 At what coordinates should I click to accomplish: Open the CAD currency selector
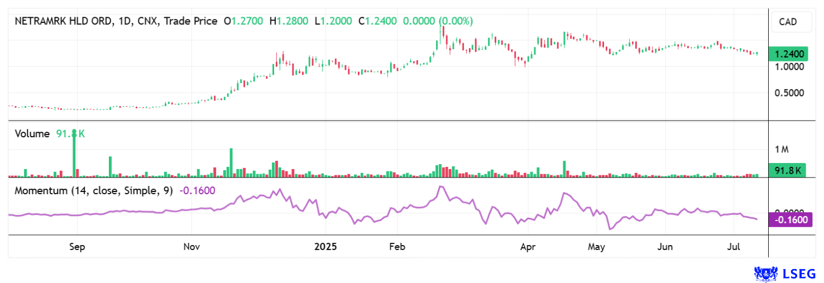tap(788, 22)
